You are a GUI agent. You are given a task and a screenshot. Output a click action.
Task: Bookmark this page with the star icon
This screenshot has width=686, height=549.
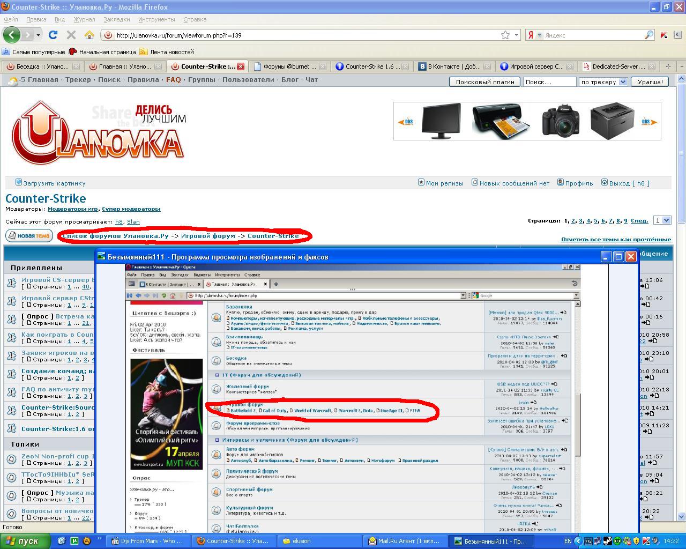point(505,35)
